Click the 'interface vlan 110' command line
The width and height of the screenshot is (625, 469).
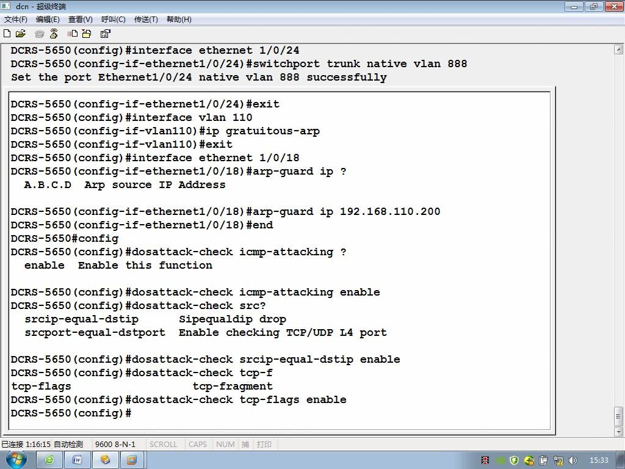coord(132,118)
